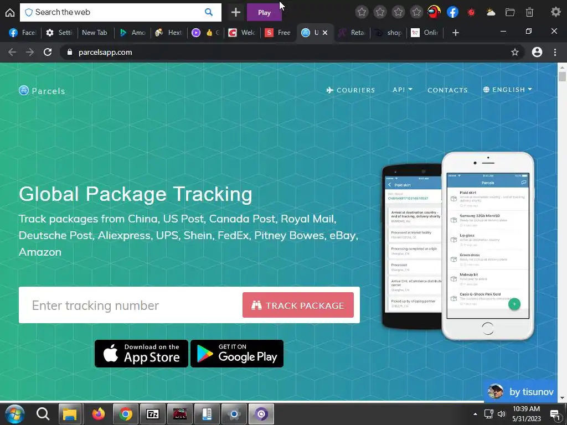Viewport: 567px width, 425px height.
Task: Open the volume control in the system tray
Action: 501,414
